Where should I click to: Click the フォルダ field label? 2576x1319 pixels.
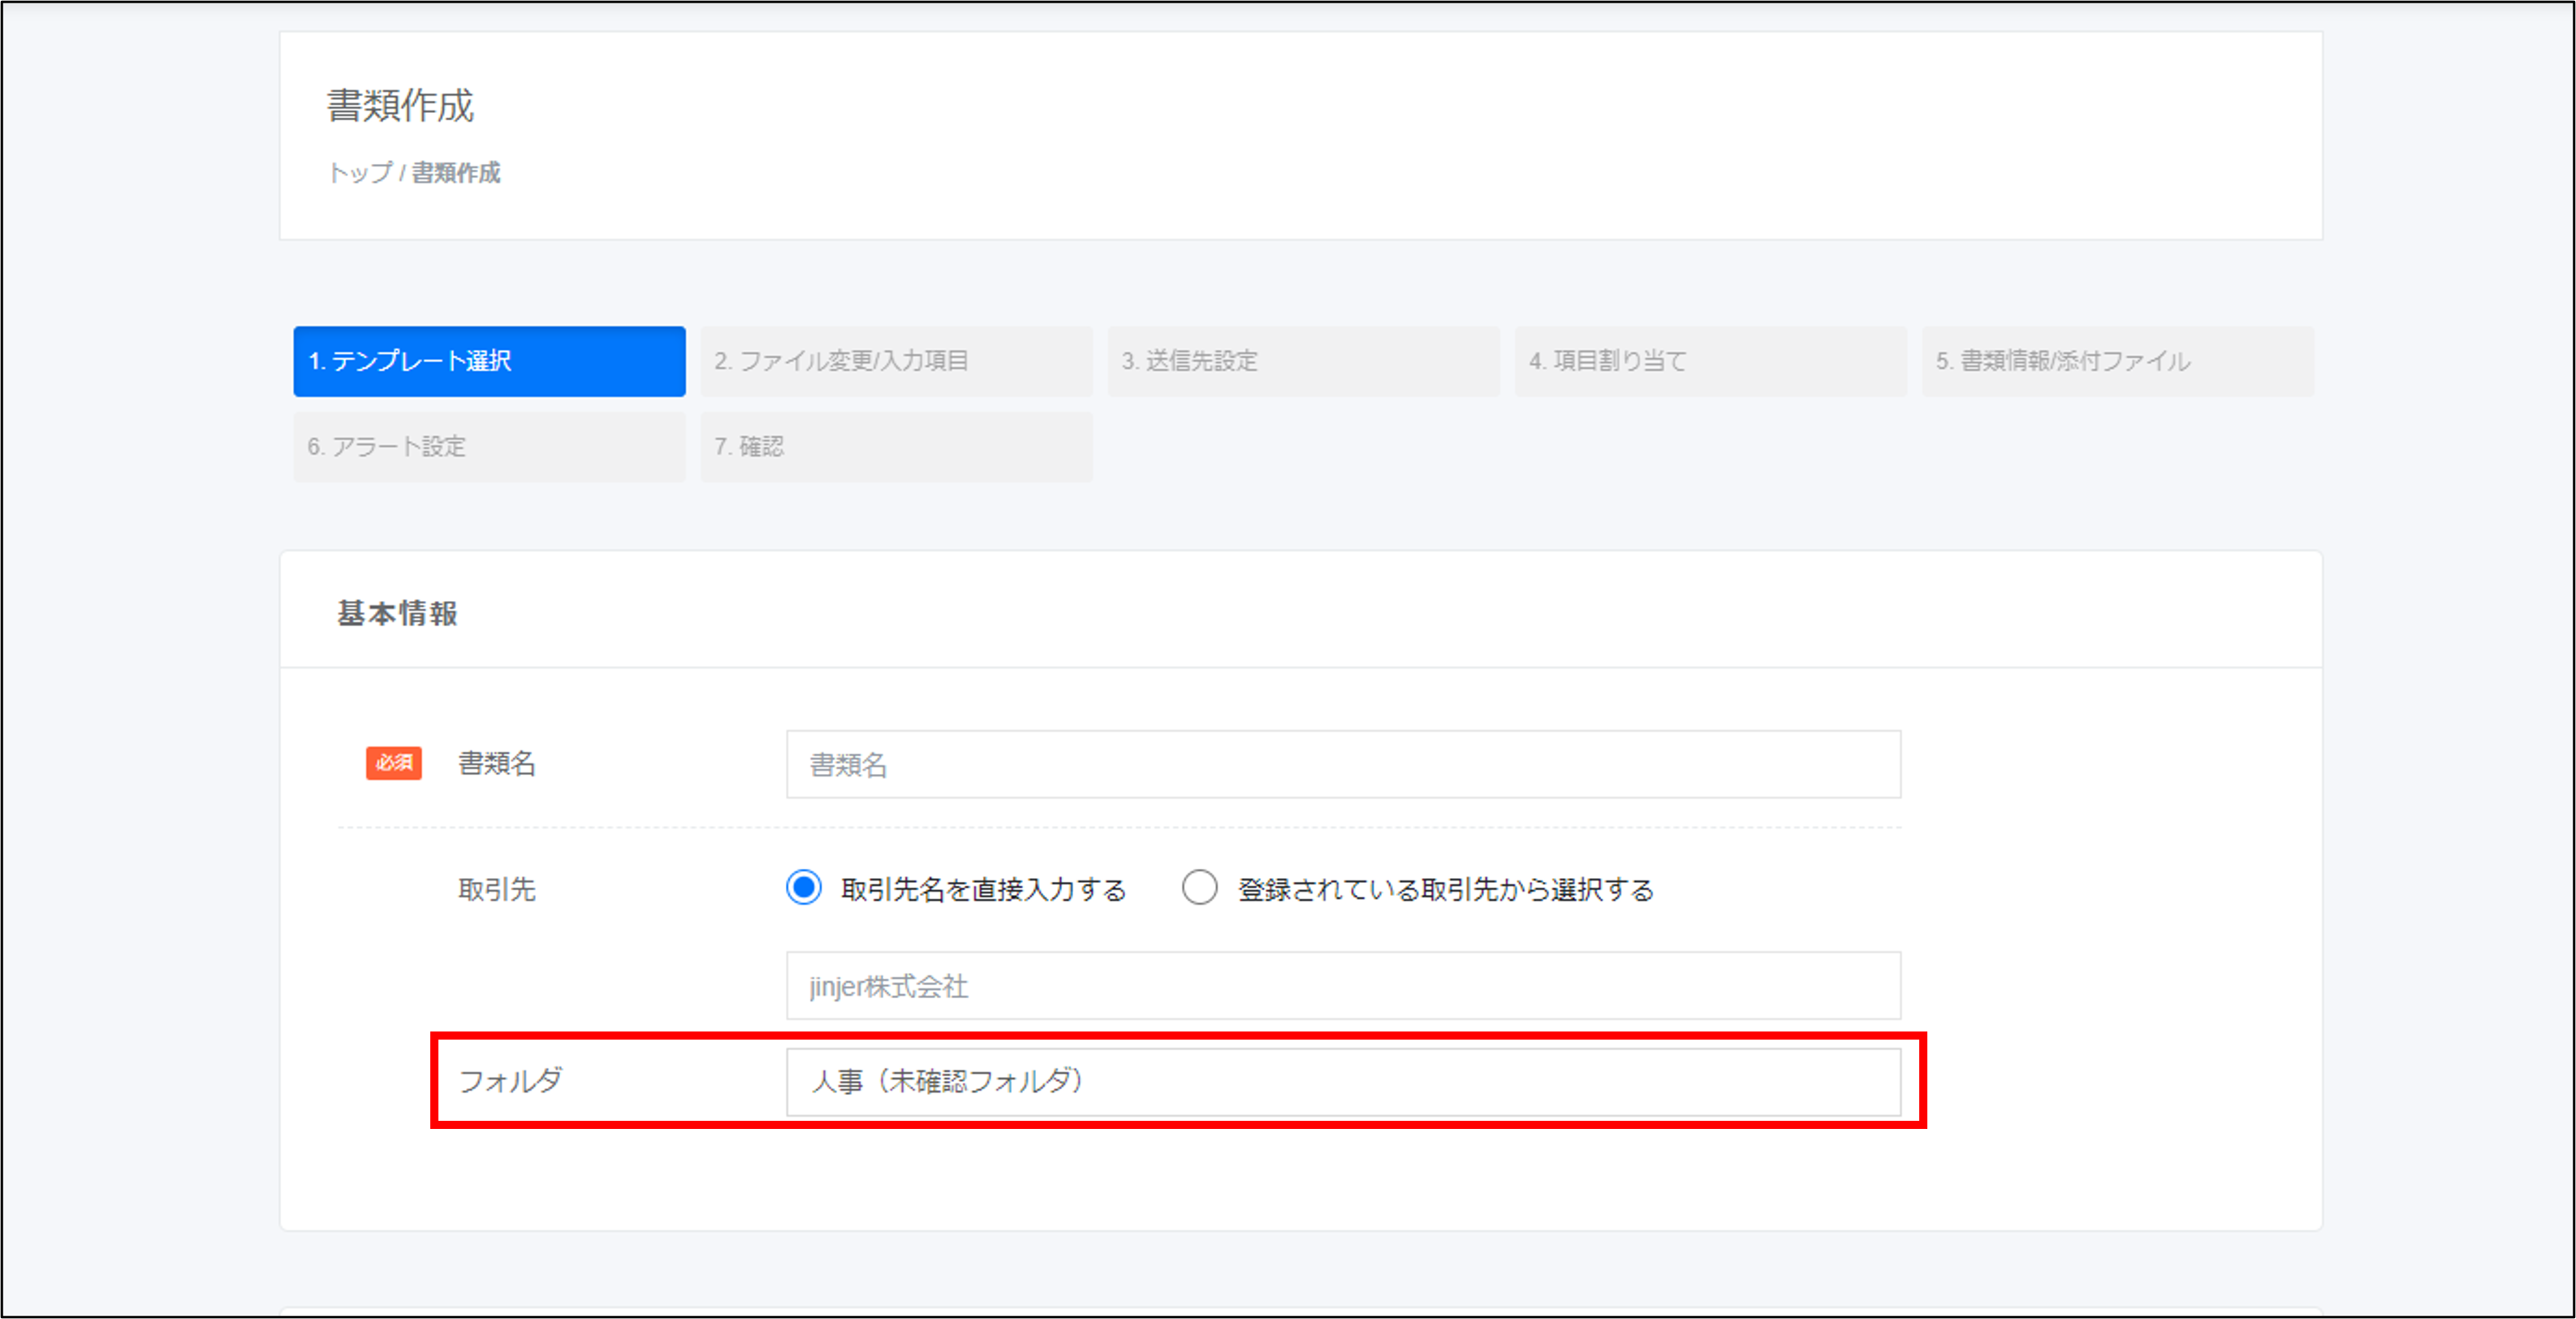(510, 1081)
